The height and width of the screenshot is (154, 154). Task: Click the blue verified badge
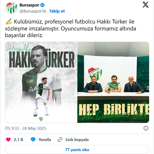click(x=42, y=5)
